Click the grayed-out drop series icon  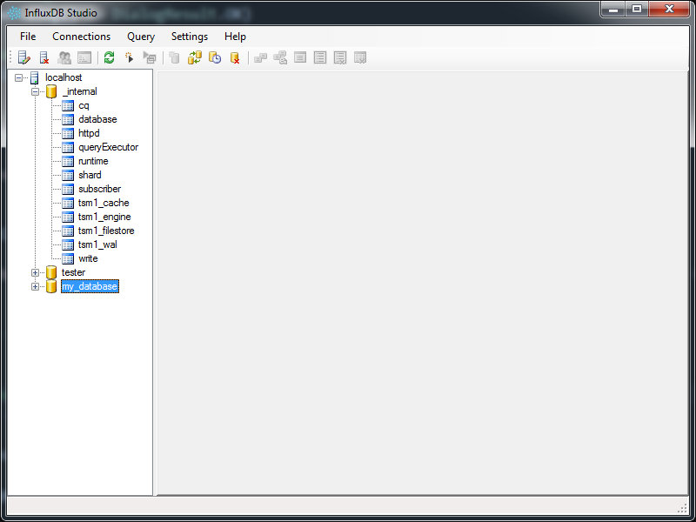(340, 57)
